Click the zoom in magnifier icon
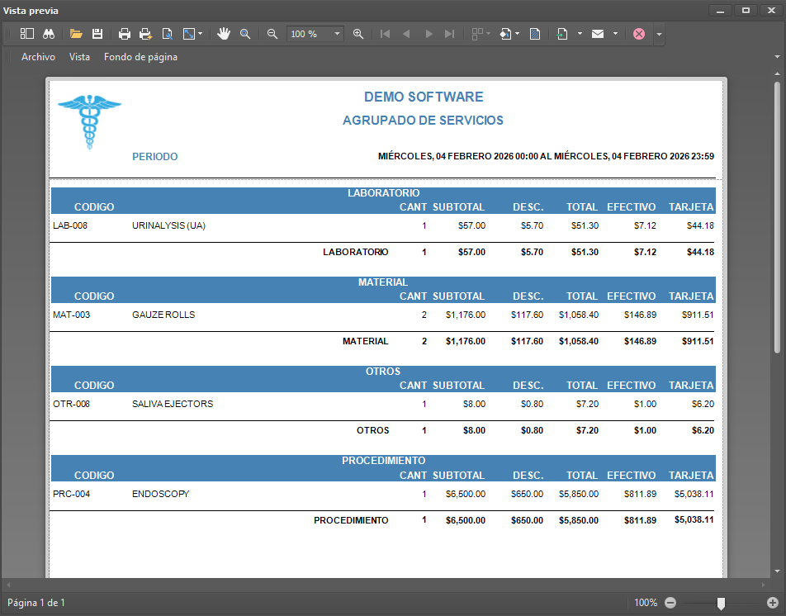786x616 pixels. click(358, 34)
